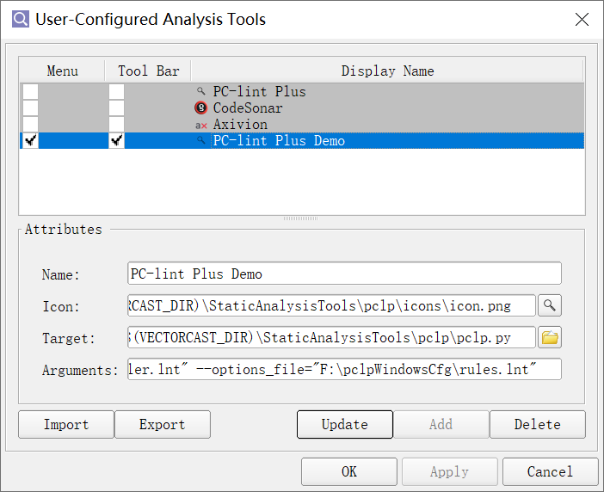Click into the Name text field
This screenshot has width=604, height=492.
pyautogui.click(x=344, y=274)
